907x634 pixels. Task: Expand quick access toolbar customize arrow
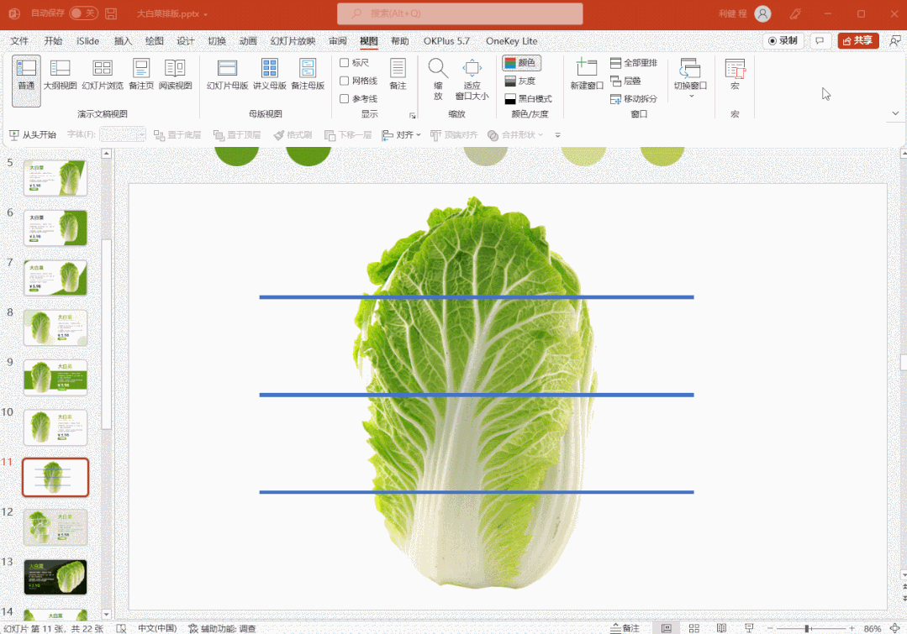pos(557,134)
